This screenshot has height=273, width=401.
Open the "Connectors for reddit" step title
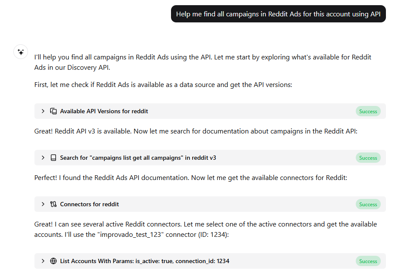90,204
